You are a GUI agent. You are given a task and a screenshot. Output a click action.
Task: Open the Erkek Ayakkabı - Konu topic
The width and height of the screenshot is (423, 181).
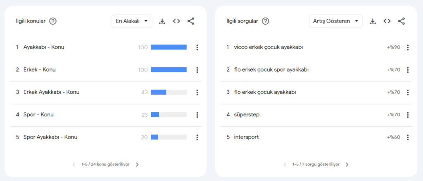pyautogui.click(x=51, y=92)
